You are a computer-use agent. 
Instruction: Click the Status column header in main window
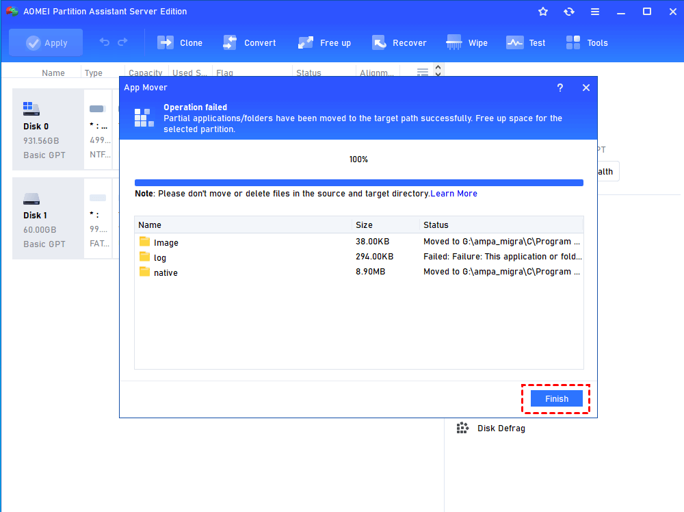[x=308, y=73]
